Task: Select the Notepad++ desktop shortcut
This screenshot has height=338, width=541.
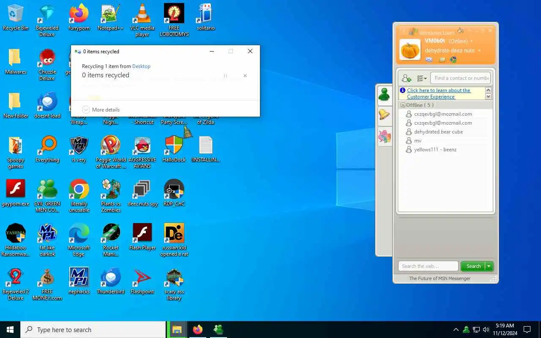Action: [x=111, y=17]
